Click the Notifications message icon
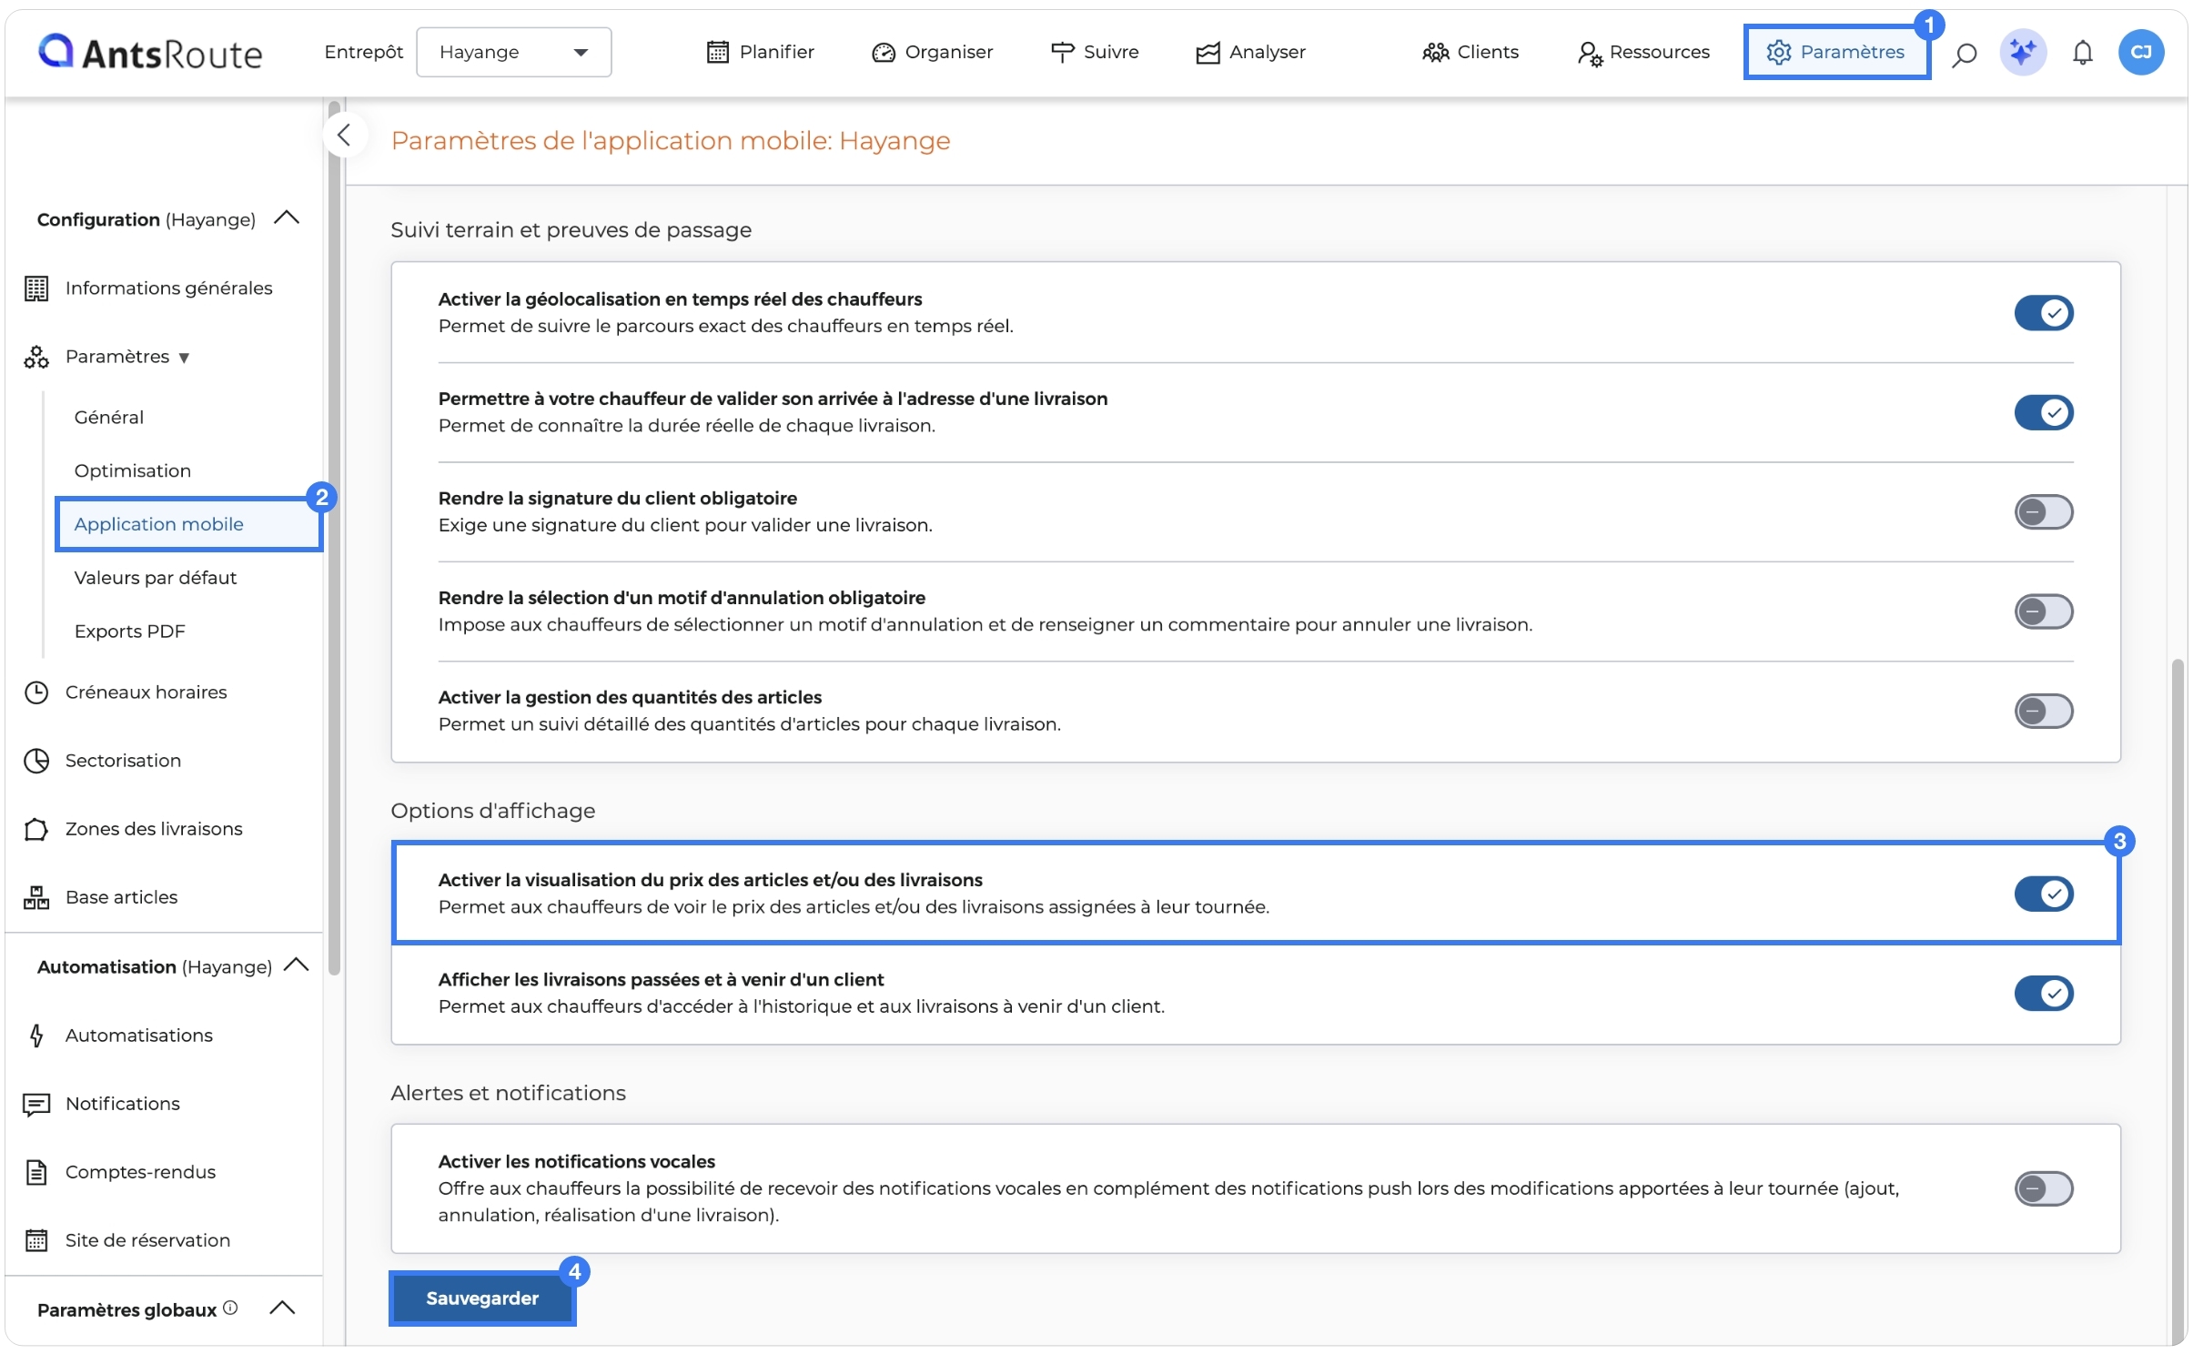Screen dimensions: 2193x1354 36,1104
